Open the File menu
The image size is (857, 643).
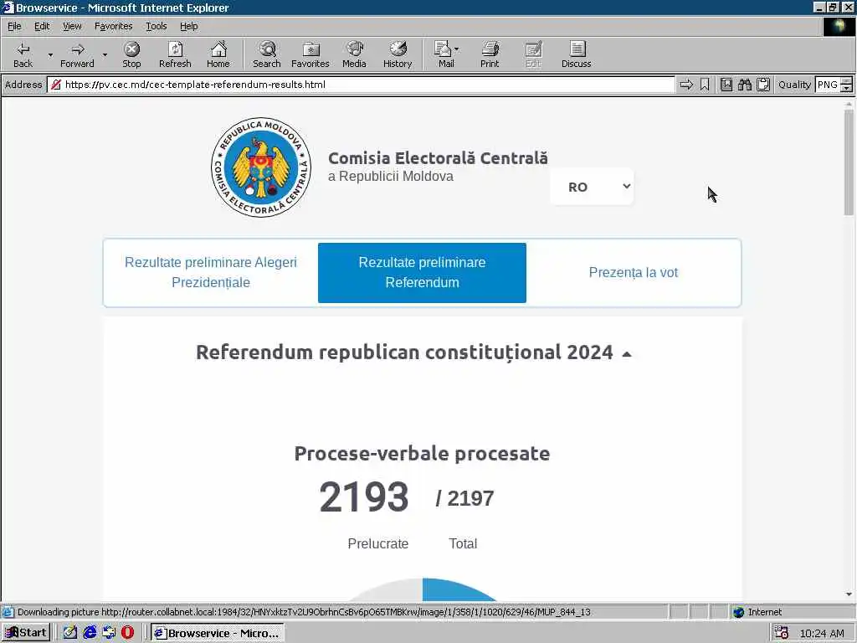tap(14, 26)
